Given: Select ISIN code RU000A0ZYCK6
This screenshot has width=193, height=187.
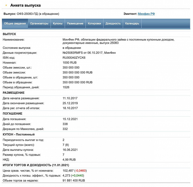Looking at the screenshot, I should [x=74, y=58].
